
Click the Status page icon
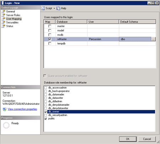(x=4, y=26)
